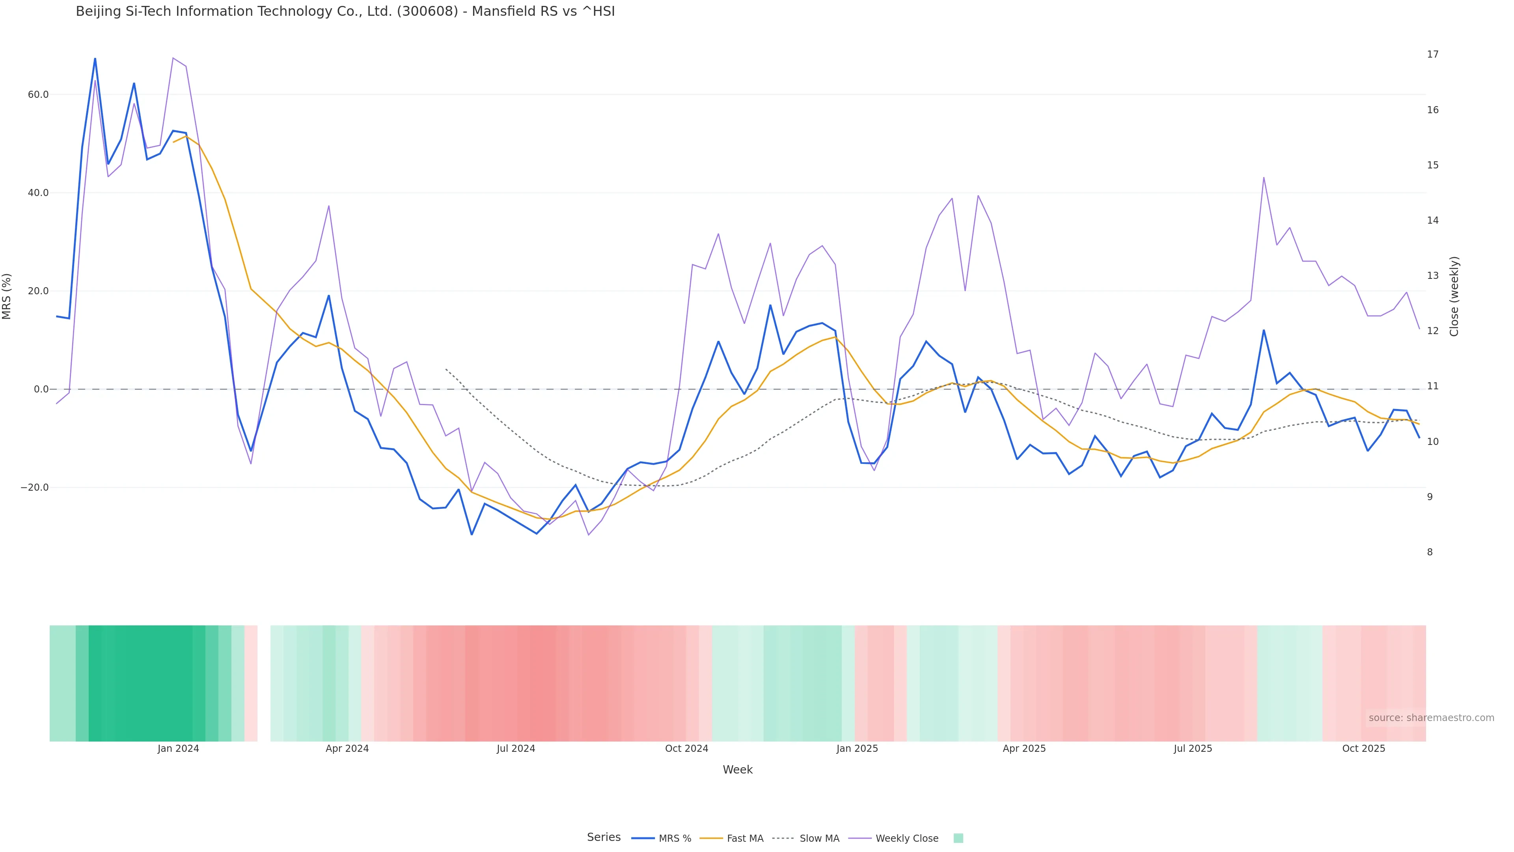Click the purple Weekly Close legend line
This screenshot has height=852, width=1514.
coord(860,839)
